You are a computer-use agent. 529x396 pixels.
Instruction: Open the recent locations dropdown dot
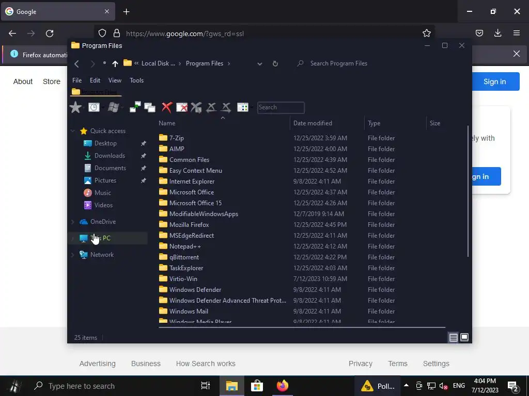[104, 63]
